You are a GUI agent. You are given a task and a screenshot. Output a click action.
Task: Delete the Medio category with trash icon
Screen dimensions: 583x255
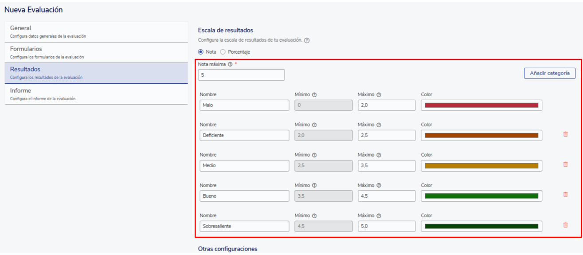(565, 165)
